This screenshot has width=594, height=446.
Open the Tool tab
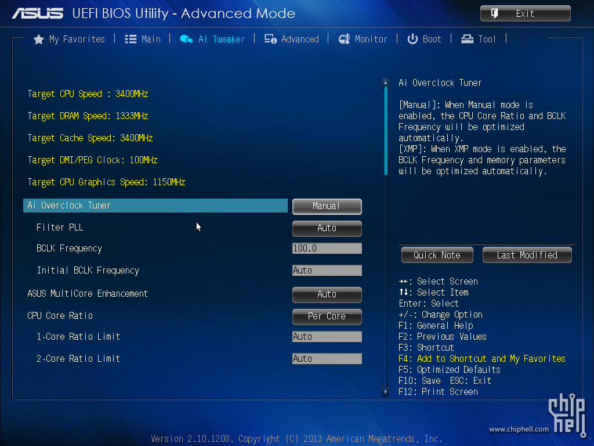tap(487, 39)
